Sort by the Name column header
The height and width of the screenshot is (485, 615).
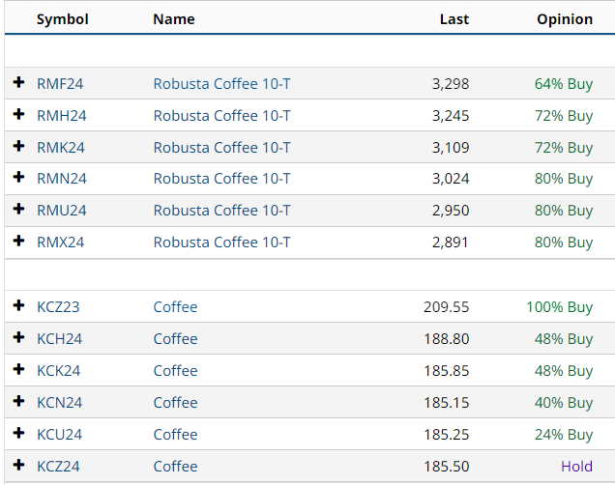(173, 19)
